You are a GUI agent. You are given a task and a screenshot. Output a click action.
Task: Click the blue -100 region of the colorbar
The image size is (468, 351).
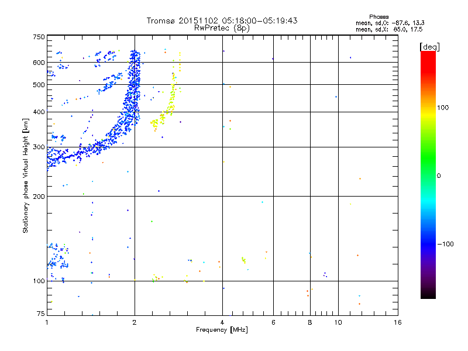click(x=428, y=244)
